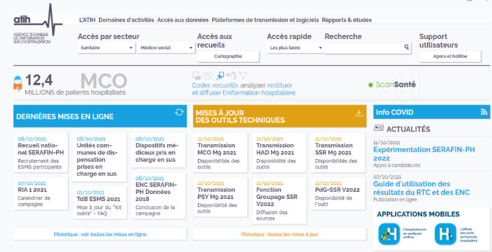Open the RIA 1 2021 card
Screen dimensions: 492x252
tap(41, 194)
